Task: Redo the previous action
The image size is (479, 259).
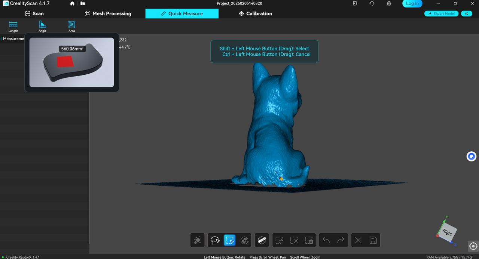Action: point(341,240)
